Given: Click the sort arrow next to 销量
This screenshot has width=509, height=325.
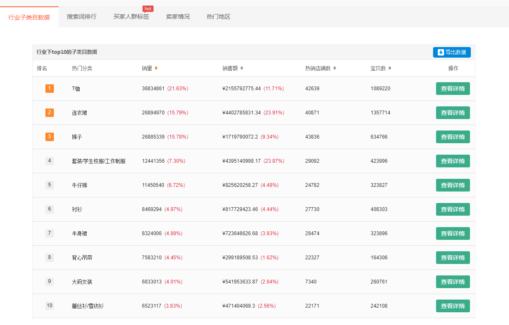Looking at the screenshot, I should (x=156, y=68).
